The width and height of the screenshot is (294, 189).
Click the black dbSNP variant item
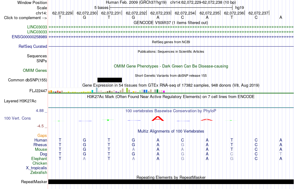pos(110,80)
